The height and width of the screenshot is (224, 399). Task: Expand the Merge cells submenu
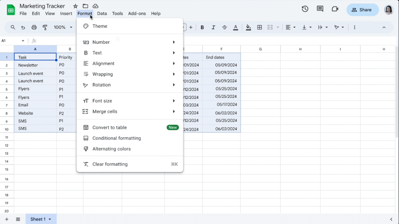click(x=130, y=111)
